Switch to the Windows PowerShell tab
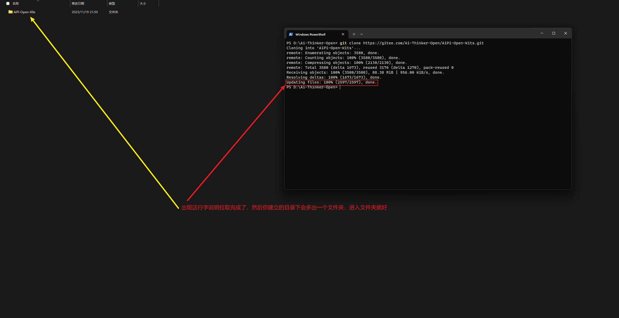619x318 pixels. click(317, 34)
